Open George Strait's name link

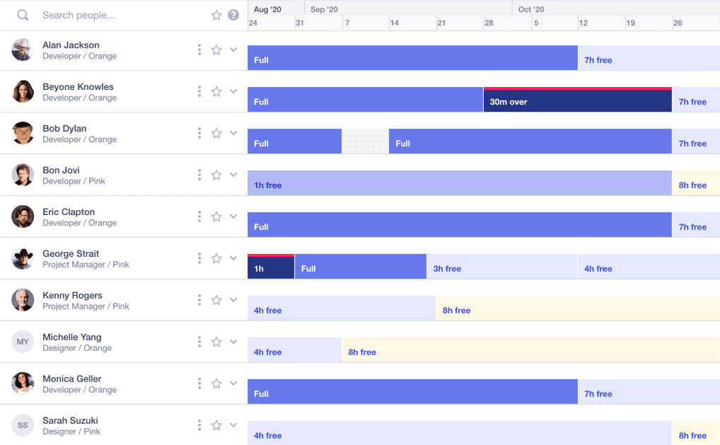point(71,253)
